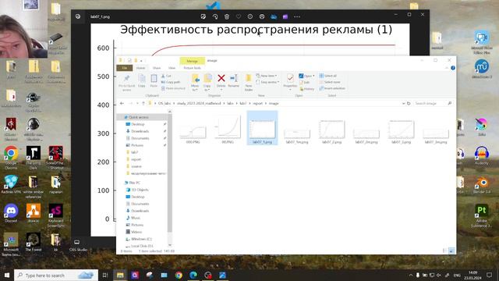The image size is (499, 281).
Task: Click the Print icon in Photos toolbar
Action: pyautogui.click(x=262, y=16)
